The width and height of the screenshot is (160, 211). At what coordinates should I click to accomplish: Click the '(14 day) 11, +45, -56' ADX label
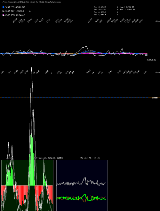(x=90, y=158)
